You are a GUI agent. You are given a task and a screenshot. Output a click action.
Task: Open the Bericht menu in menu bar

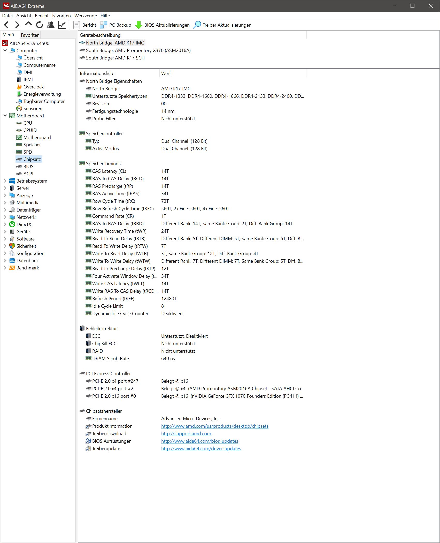pos(42,16)
